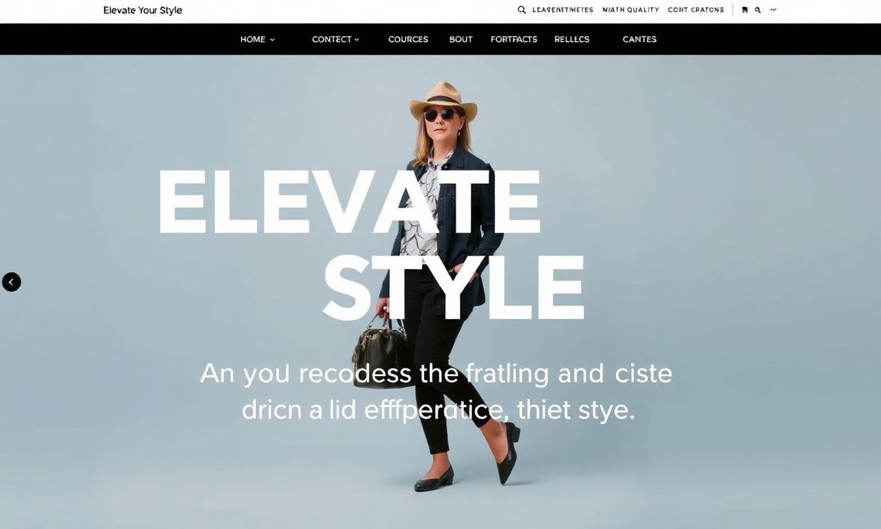Expand the CONTECT menu chevron
The height and width of the screenshot is (529, 881).
coord(357,40)
